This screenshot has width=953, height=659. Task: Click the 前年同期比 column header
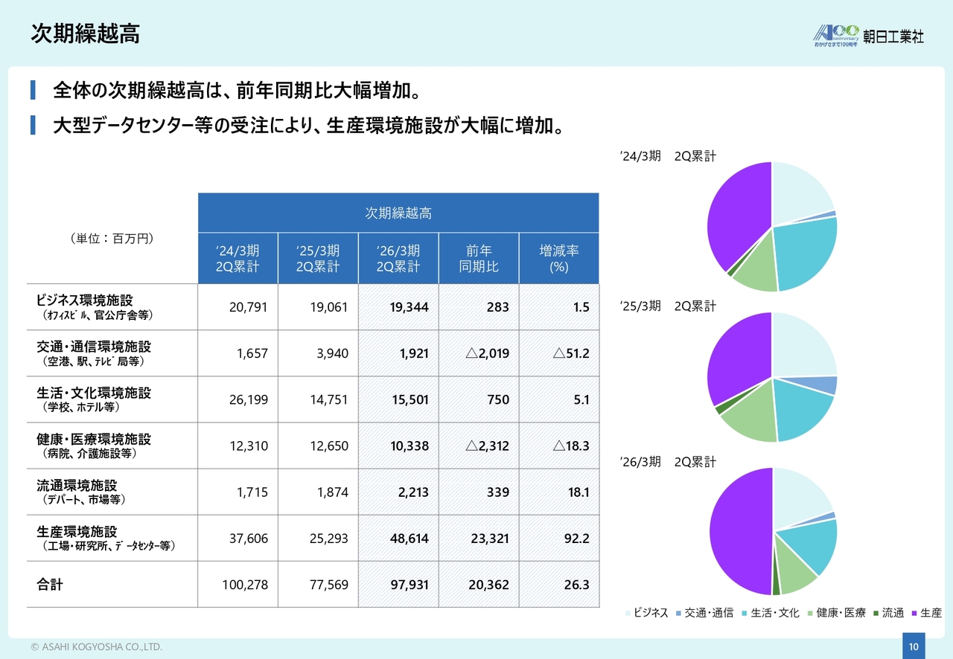[479, 258]
